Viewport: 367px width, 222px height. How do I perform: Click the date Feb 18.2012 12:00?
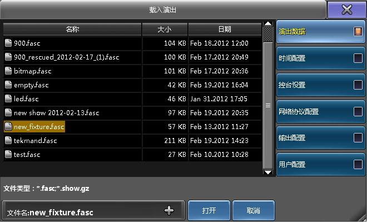tap(219, 43)
